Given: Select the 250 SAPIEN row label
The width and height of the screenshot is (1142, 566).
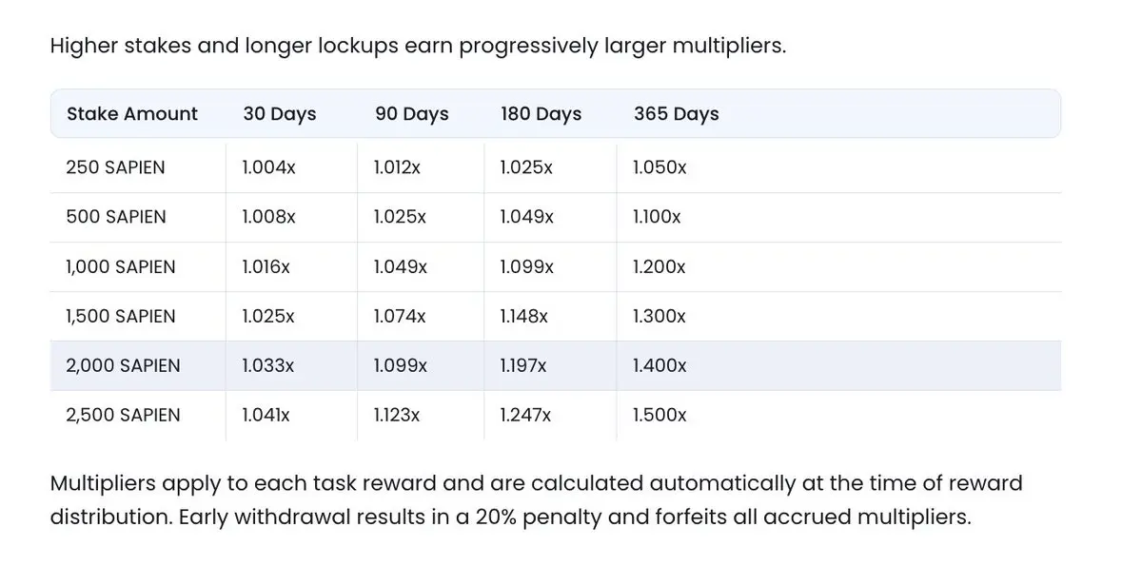Looking at the screenshot, I should [x=115, y=167].
